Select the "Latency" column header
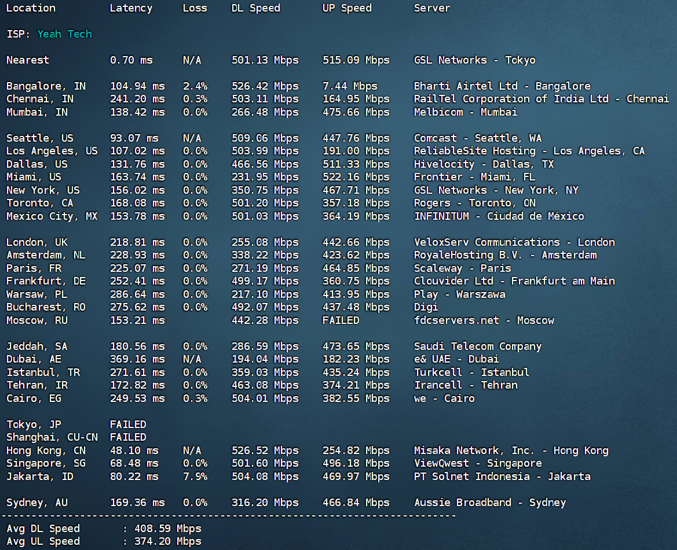This screenshot has width=677, height=550. (x=131, y=8)
